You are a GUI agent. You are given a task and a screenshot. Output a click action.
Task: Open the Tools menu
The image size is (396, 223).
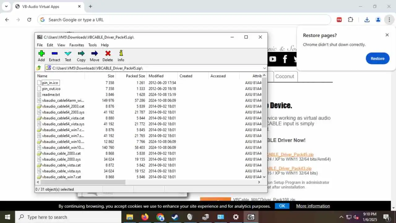[x=93, y=45]
